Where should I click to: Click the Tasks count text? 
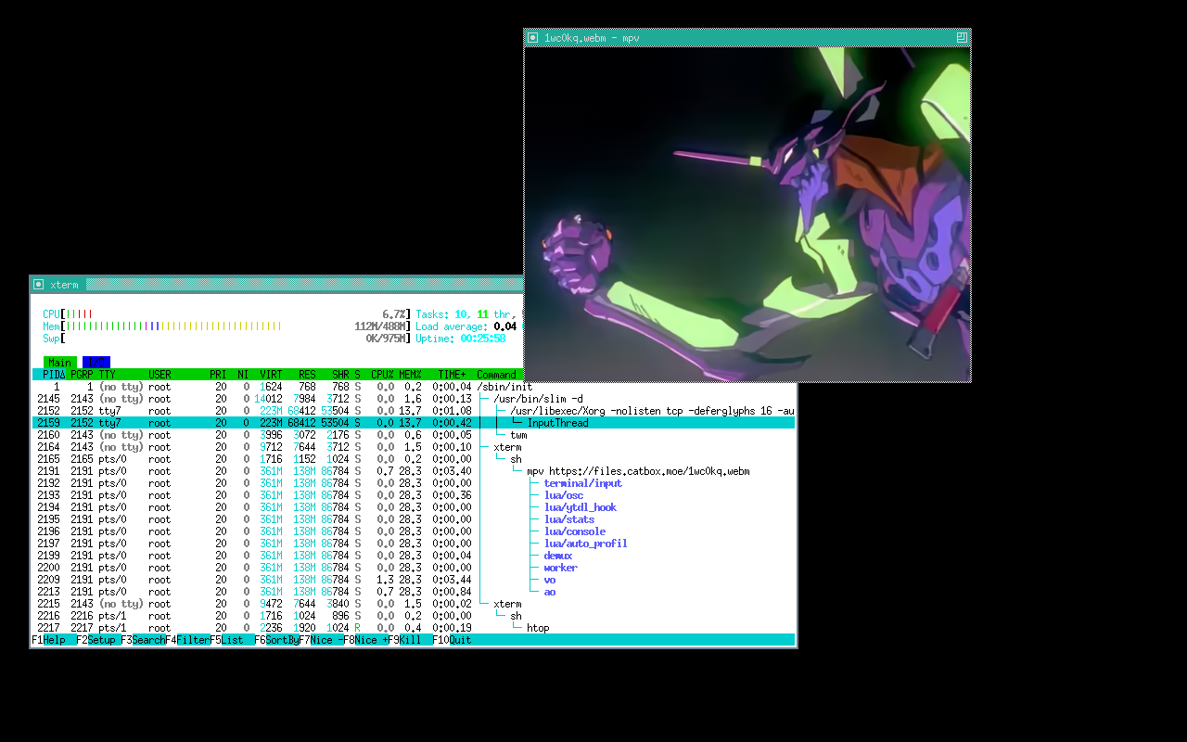point(469,314)
